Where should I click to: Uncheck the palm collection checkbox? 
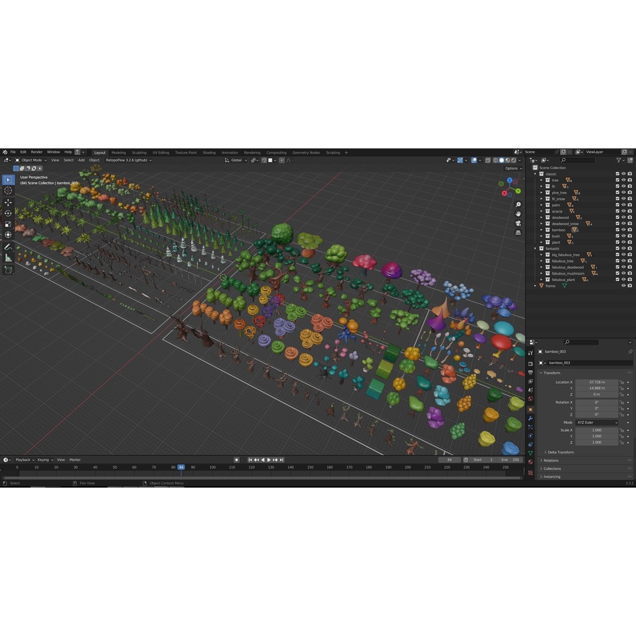617,206
